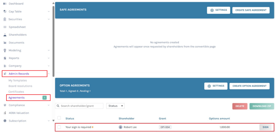
Task: Click the Subscription dollar icon
Action: click(5, 121)
